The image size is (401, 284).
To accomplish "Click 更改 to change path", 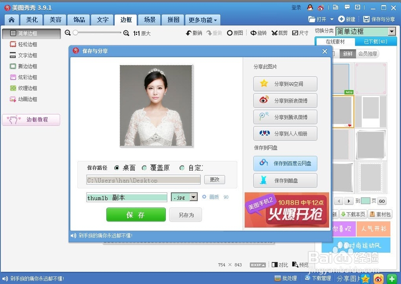I will click(x=215, y=180).
